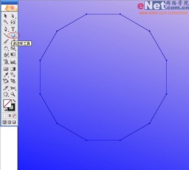Select the white arrow Direct Selection tool
Viewport: 189px width, 170px height.
pyautogui.click(x=13, y=16)
